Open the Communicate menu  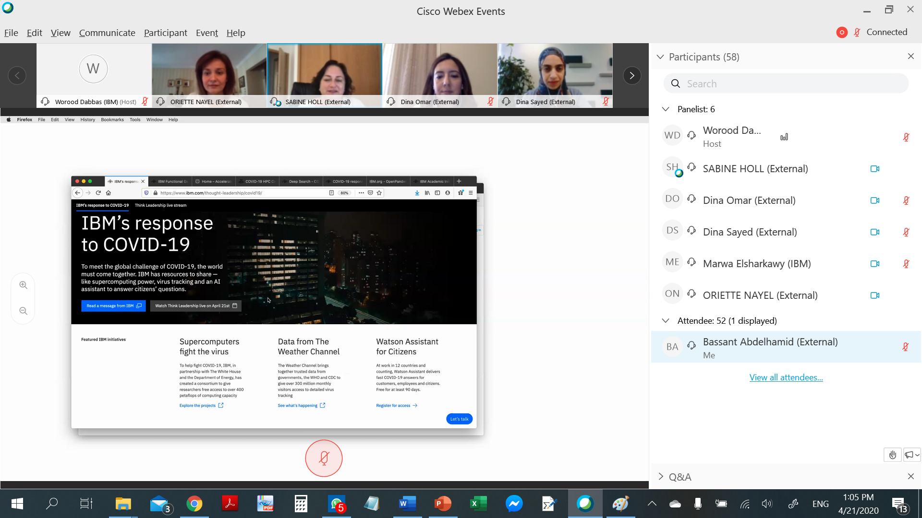pos(107,33)
